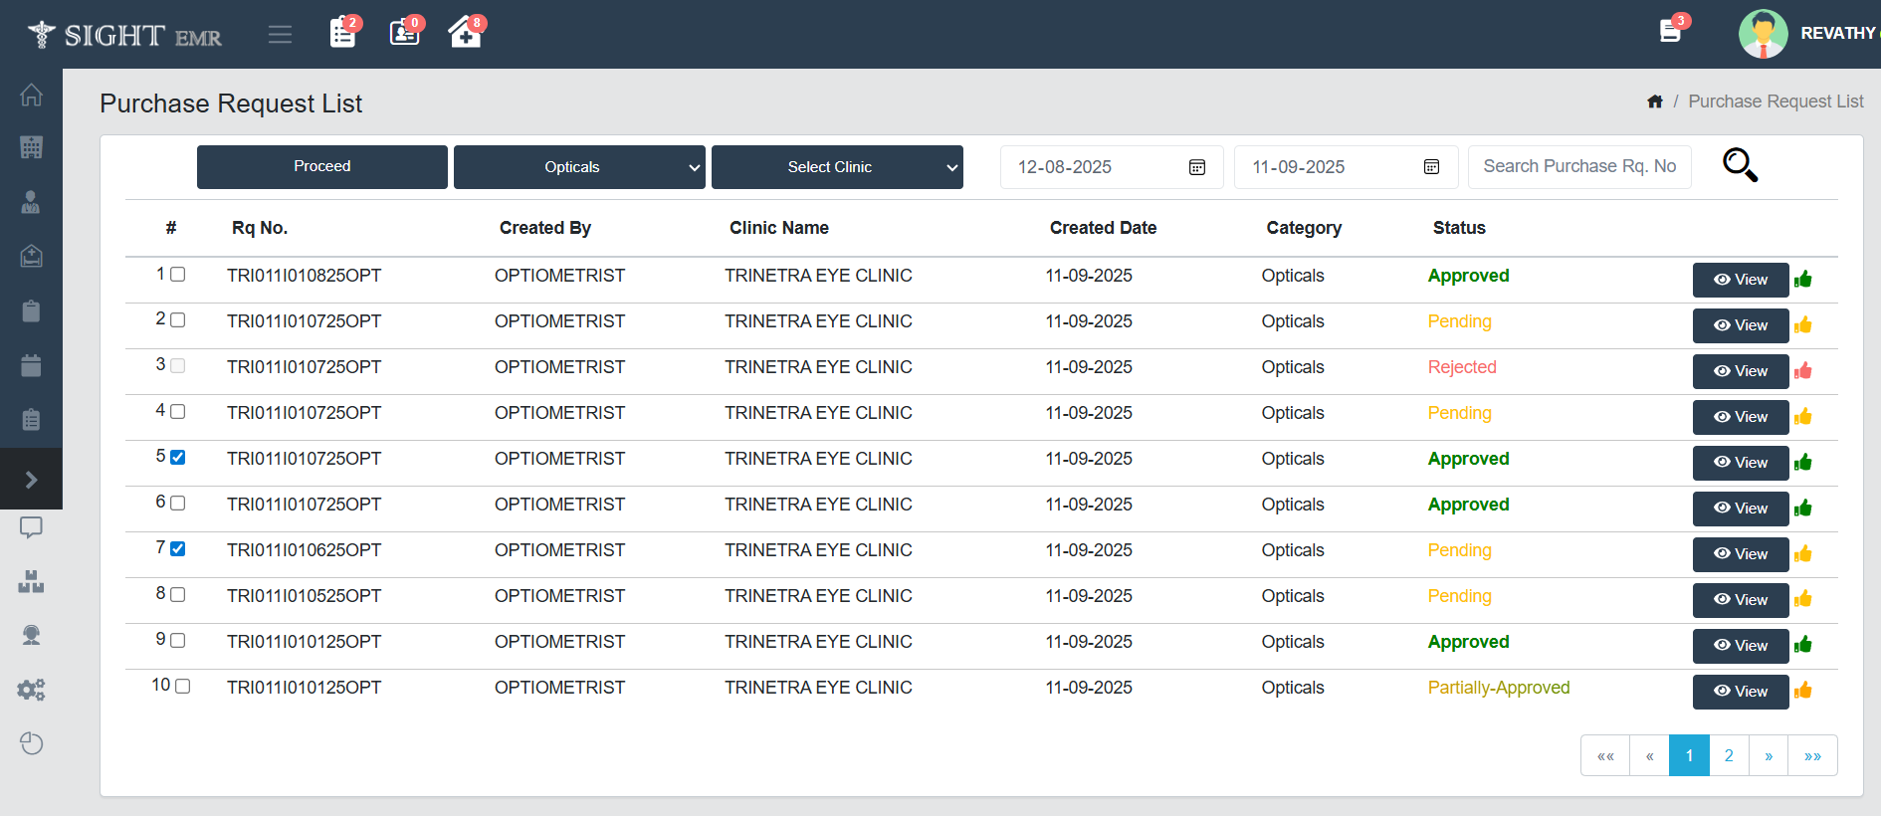Image resolution: width=1881 pixels, height=816 pixels.
Task: Open settings gears icon in sidebar
Action: point(31,690)
